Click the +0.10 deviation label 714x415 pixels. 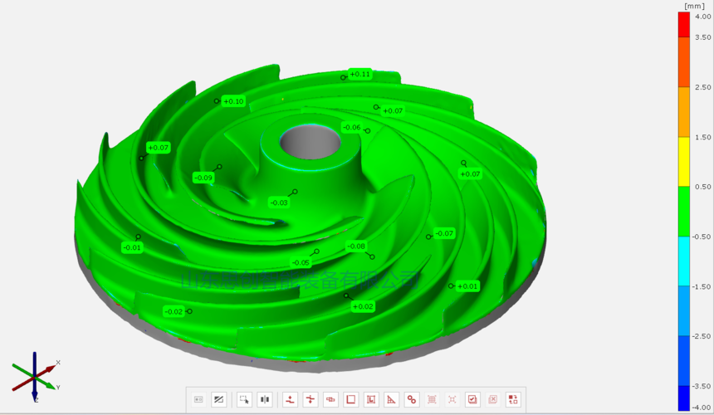pos(233,101)
